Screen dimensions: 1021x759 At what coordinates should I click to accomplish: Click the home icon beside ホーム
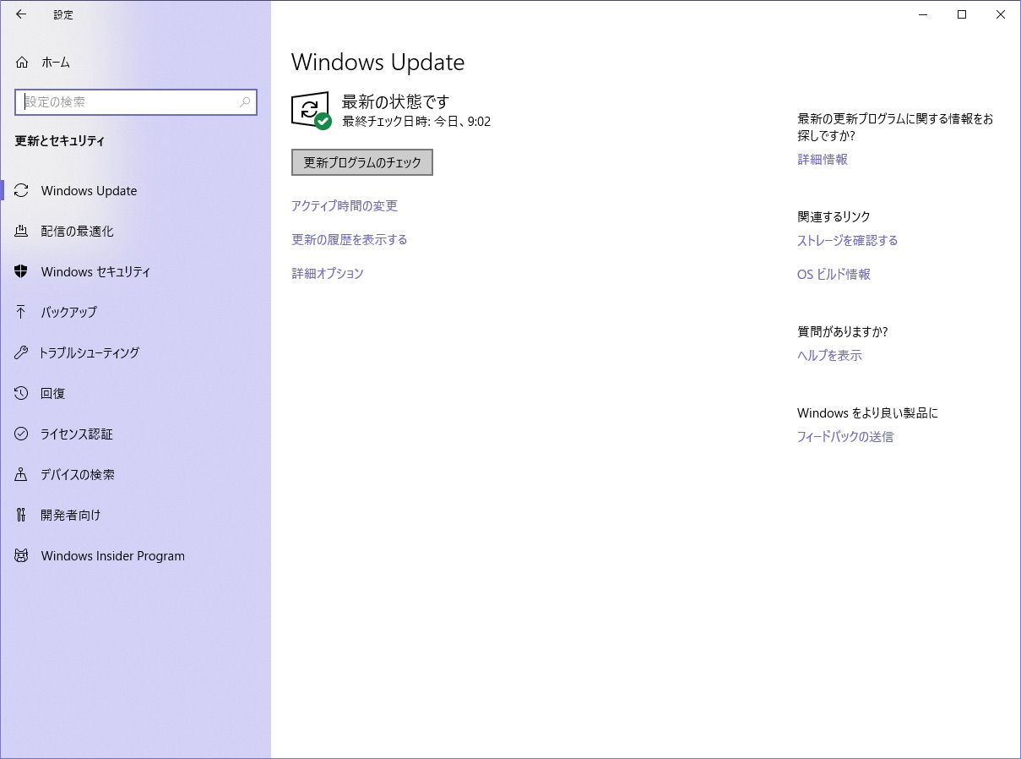[x=22, y=63]
